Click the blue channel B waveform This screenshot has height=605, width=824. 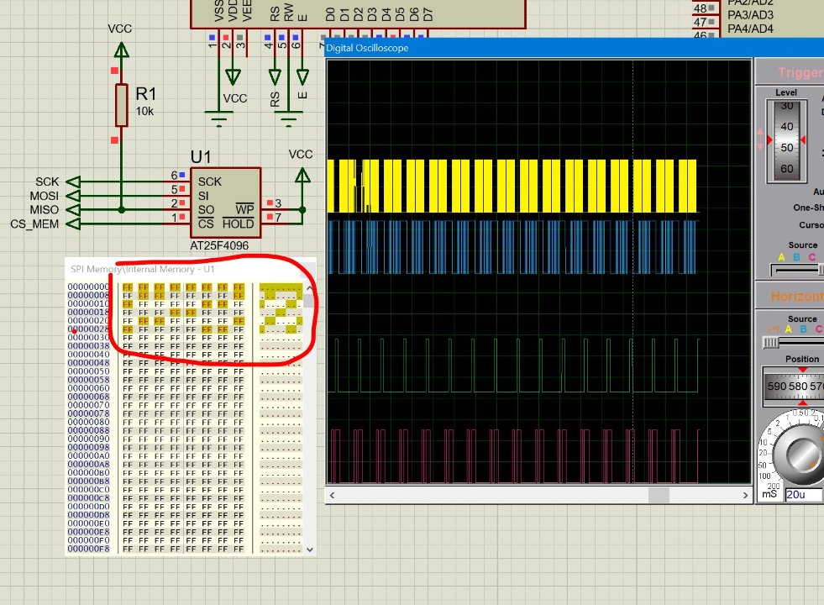tap(512, 247)
